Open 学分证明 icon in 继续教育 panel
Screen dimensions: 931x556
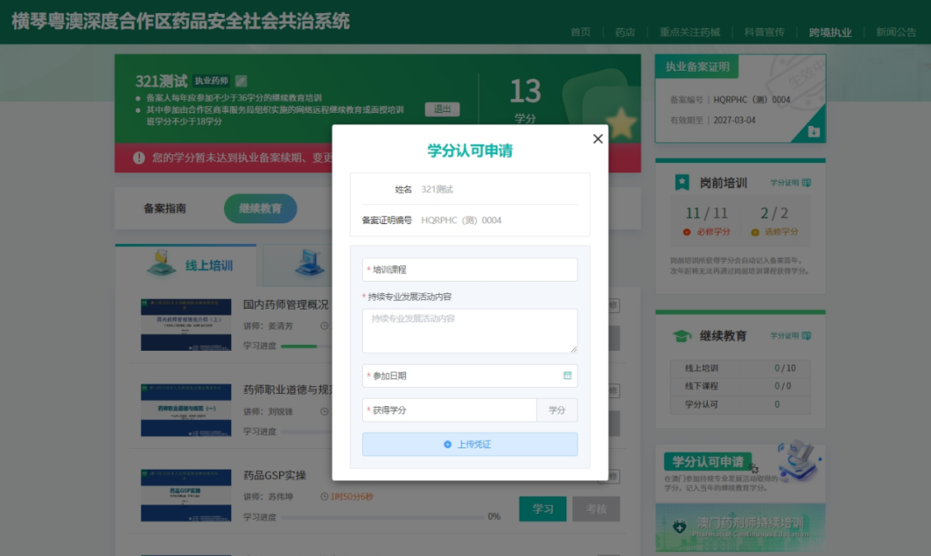pos(807,334)
